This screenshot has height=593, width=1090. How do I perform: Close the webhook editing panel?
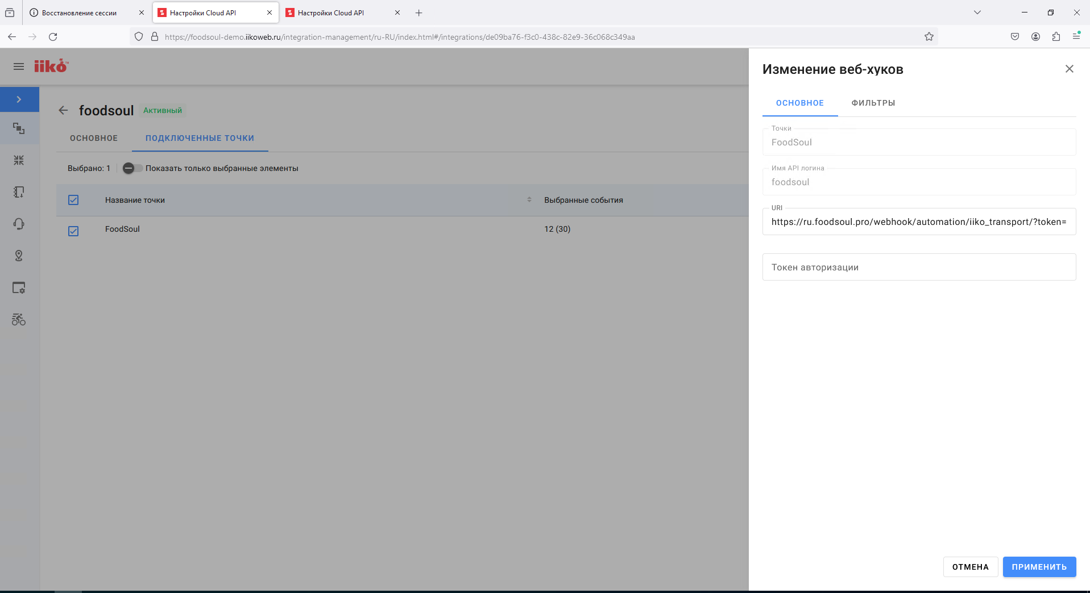(1069, 69)
